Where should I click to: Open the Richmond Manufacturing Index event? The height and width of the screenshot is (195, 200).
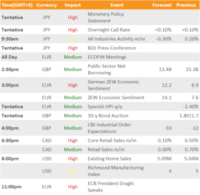(115, 171)
